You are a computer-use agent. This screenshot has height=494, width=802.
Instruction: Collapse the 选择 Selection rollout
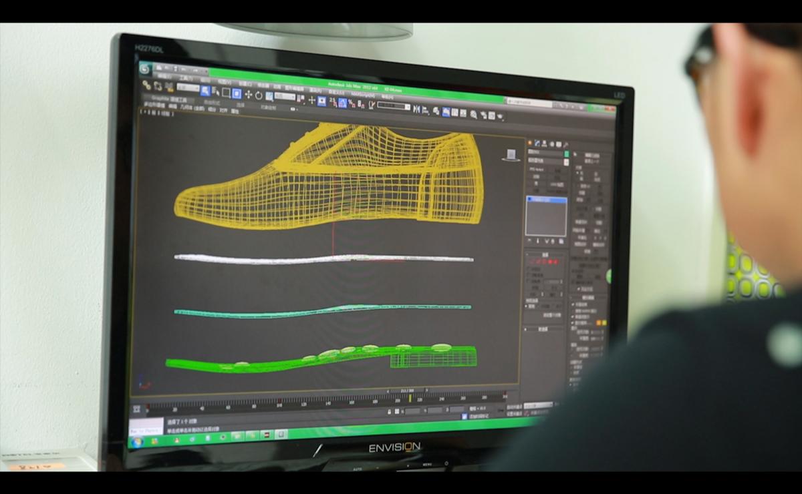[545, 254]
